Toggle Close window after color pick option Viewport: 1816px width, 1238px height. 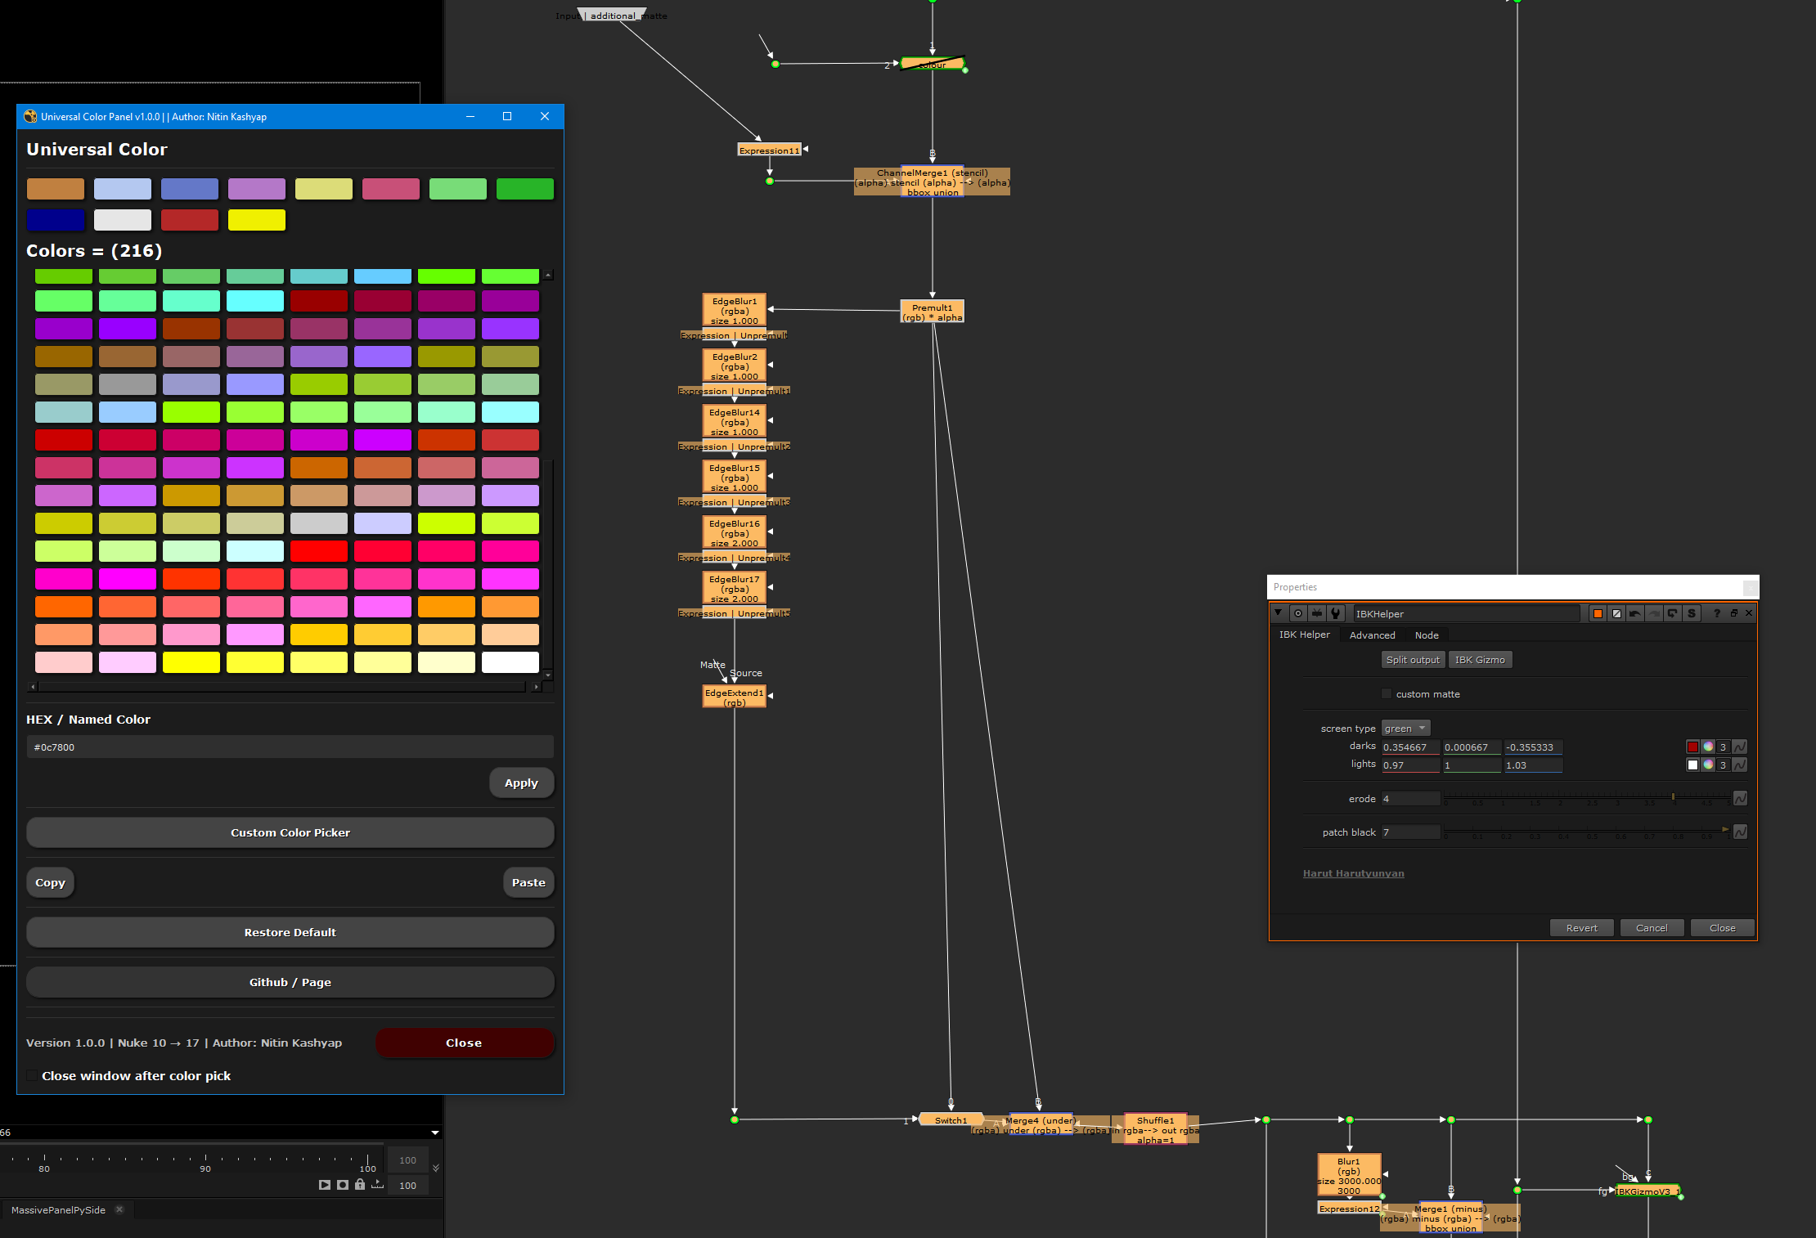tap(32, 1075)
